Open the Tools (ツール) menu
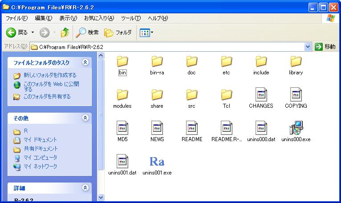 [131, 18]
